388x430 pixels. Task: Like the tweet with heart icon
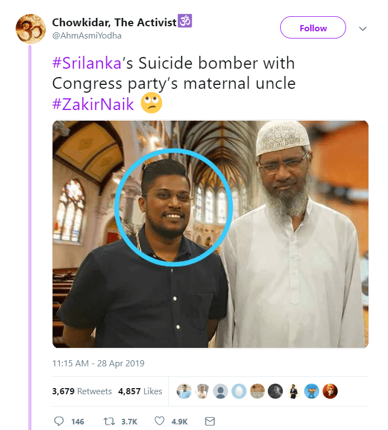pyautogui.click(x=159, y=421)
